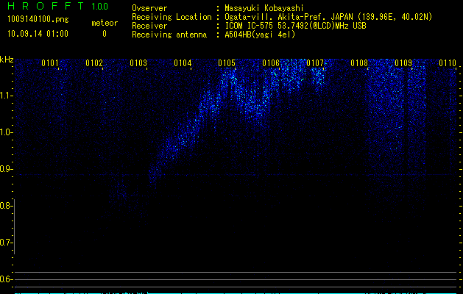Click the meteor count value 0
This screenshot has width=463, height=294.
tap(105, 34)
